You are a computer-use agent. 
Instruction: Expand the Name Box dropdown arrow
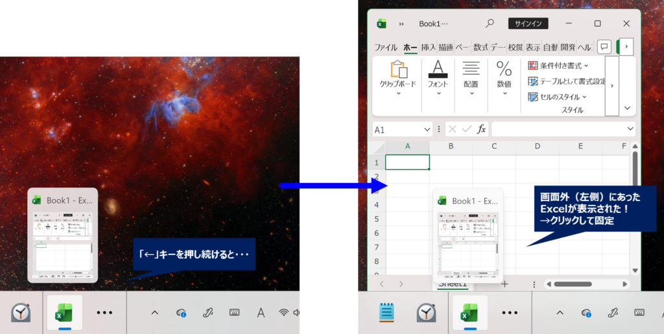427,129
